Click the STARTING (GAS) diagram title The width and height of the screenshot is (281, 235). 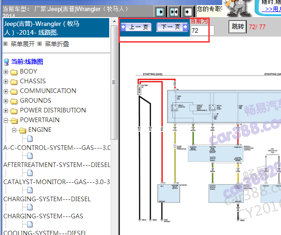point(152,74)
